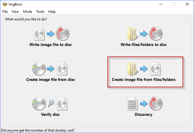
Task: Click the burning disc icon above Discovery
Action: (156, 103)
